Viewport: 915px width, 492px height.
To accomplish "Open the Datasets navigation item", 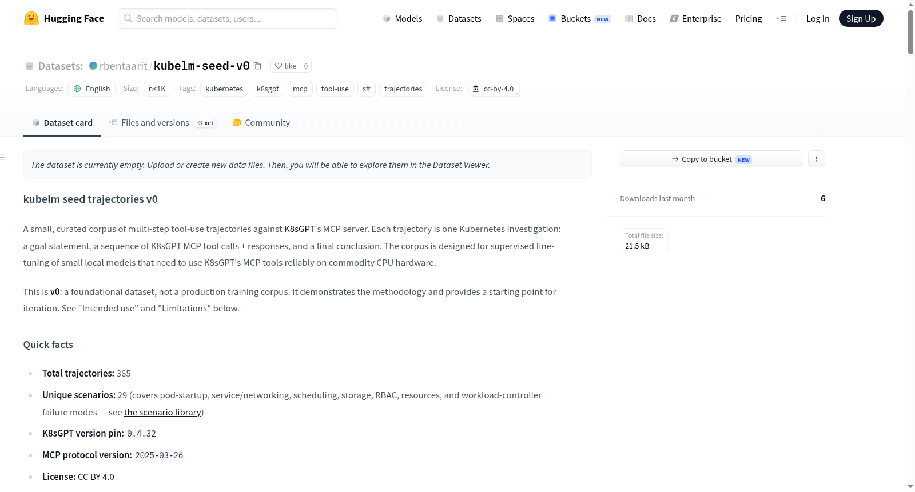I will point(459,18).
